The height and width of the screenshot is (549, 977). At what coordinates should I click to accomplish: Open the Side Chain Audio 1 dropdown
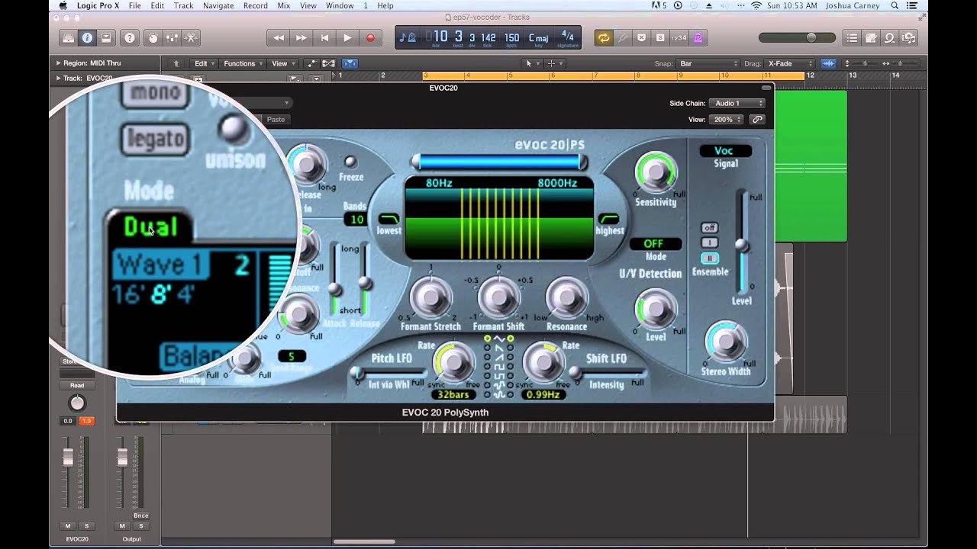point(737,103)
